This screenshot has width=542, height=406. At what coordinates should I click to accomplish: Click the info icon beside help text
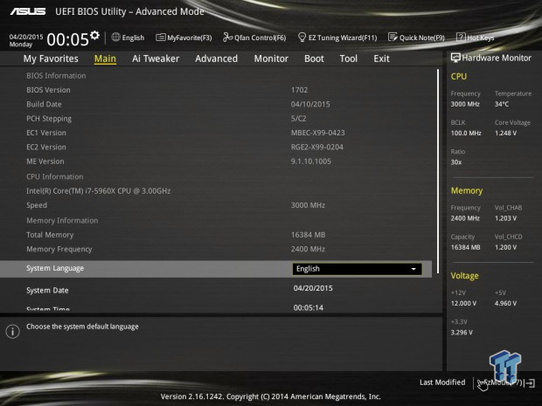tap(13, 332)
